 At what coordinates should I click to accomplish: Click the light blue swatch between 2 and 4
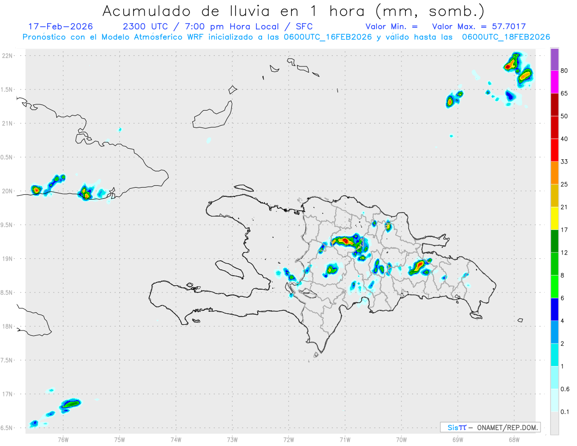point(554,332)
